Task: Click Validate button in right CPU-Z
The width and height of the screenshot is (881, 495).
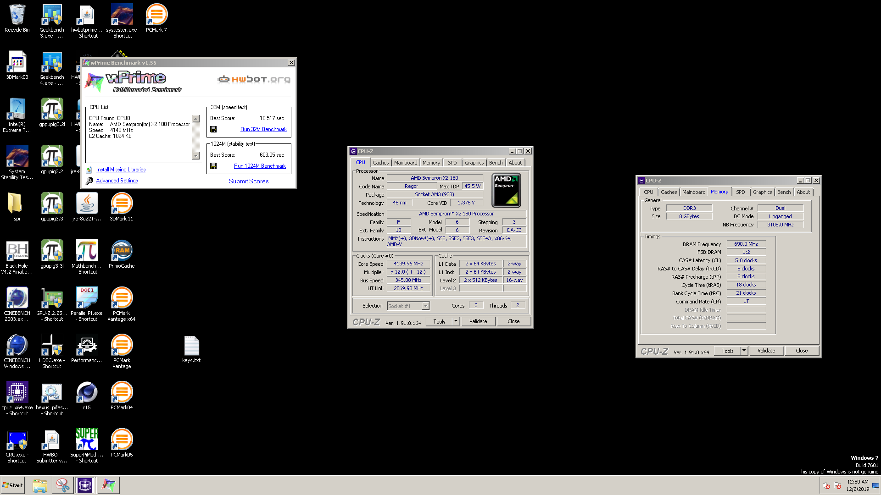Action: tap(766, 351)
